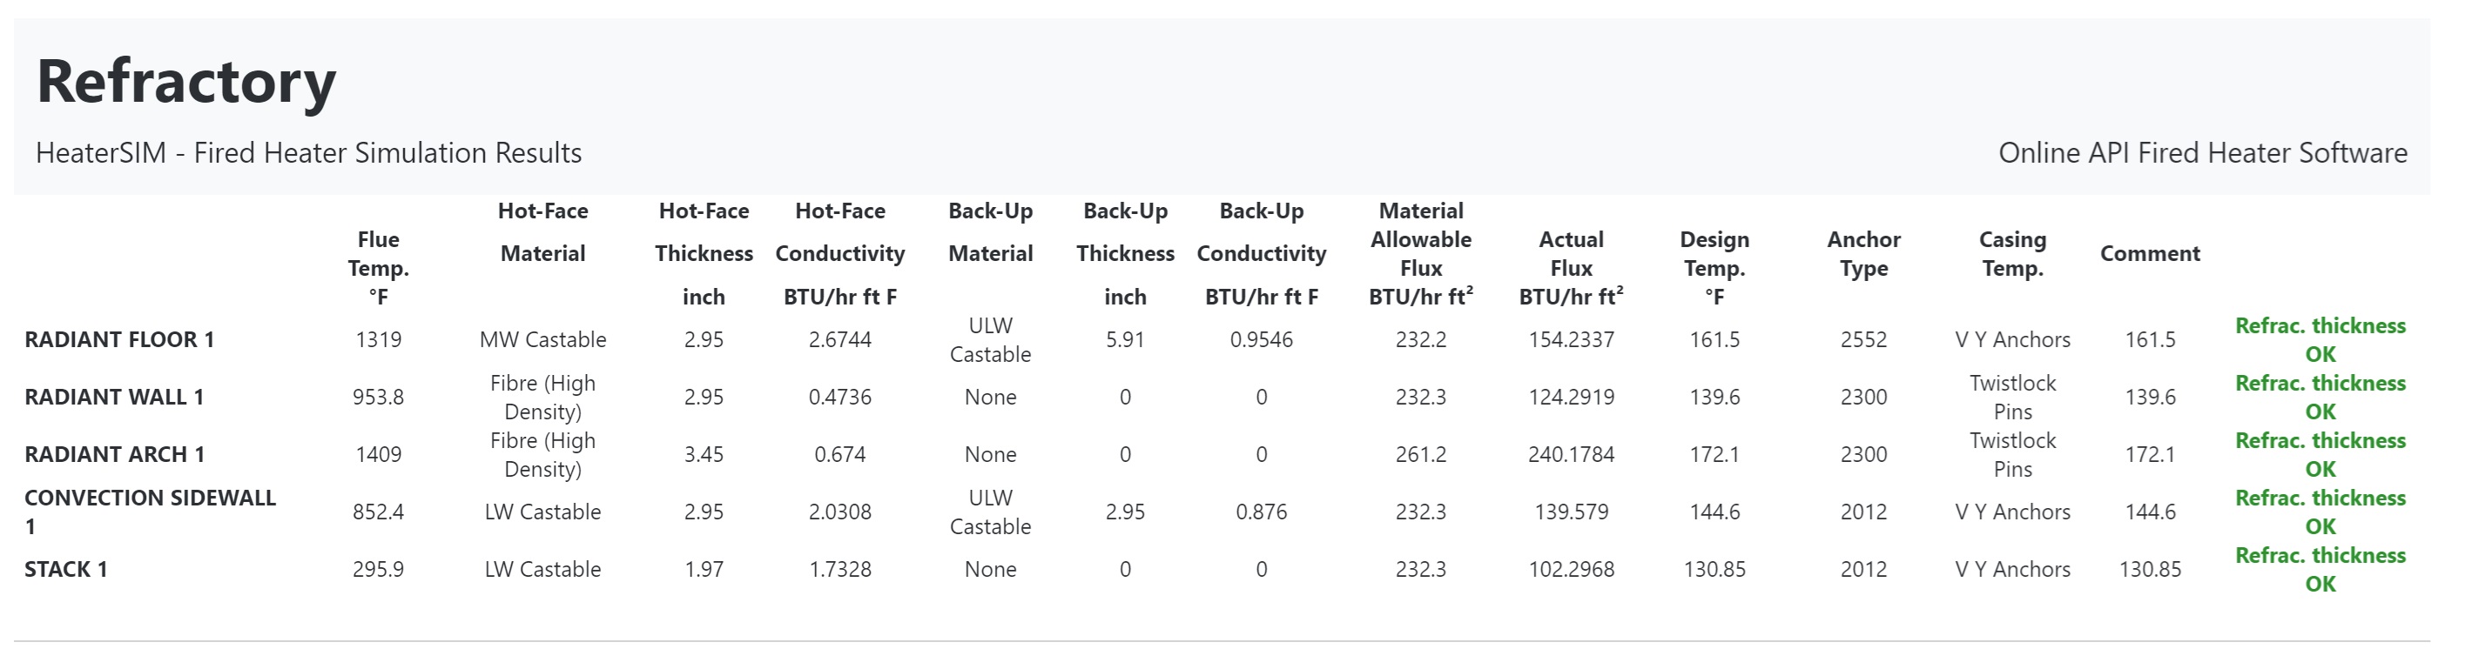Screen dimensions: 2465x649
Task: Click the Material Allowable Flux column header
Action: pos(1420,253)
